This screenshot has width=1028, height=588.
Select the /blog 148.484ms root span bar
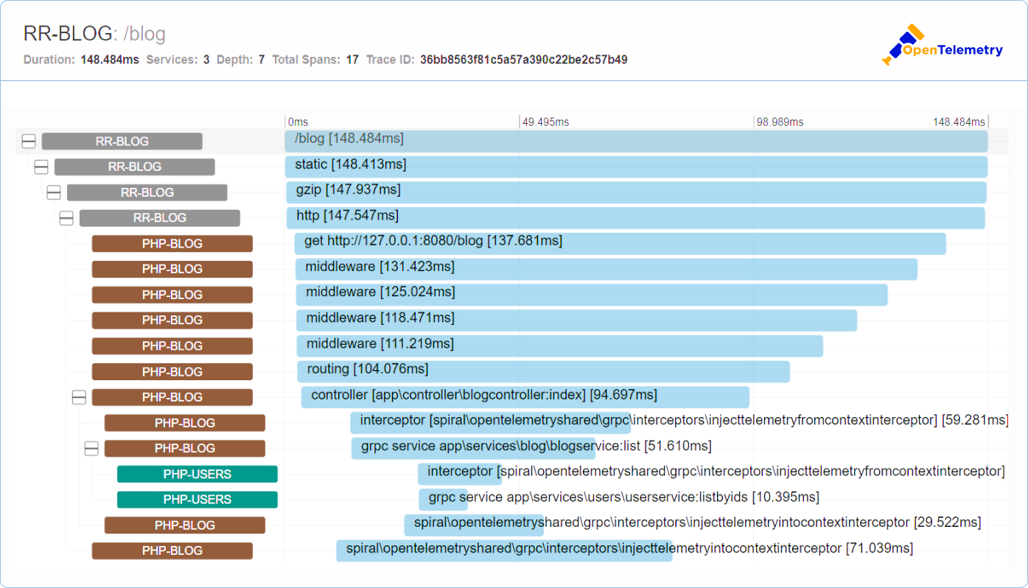click(x=635, y=141)
